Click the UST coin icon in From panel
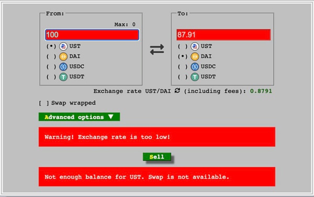314x197 pixels. pos(63,47)
